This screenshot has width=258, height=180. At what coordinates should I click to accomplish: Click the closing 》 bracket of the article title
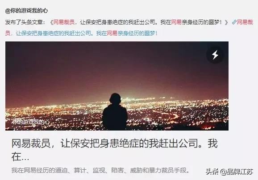pos(226,22)
